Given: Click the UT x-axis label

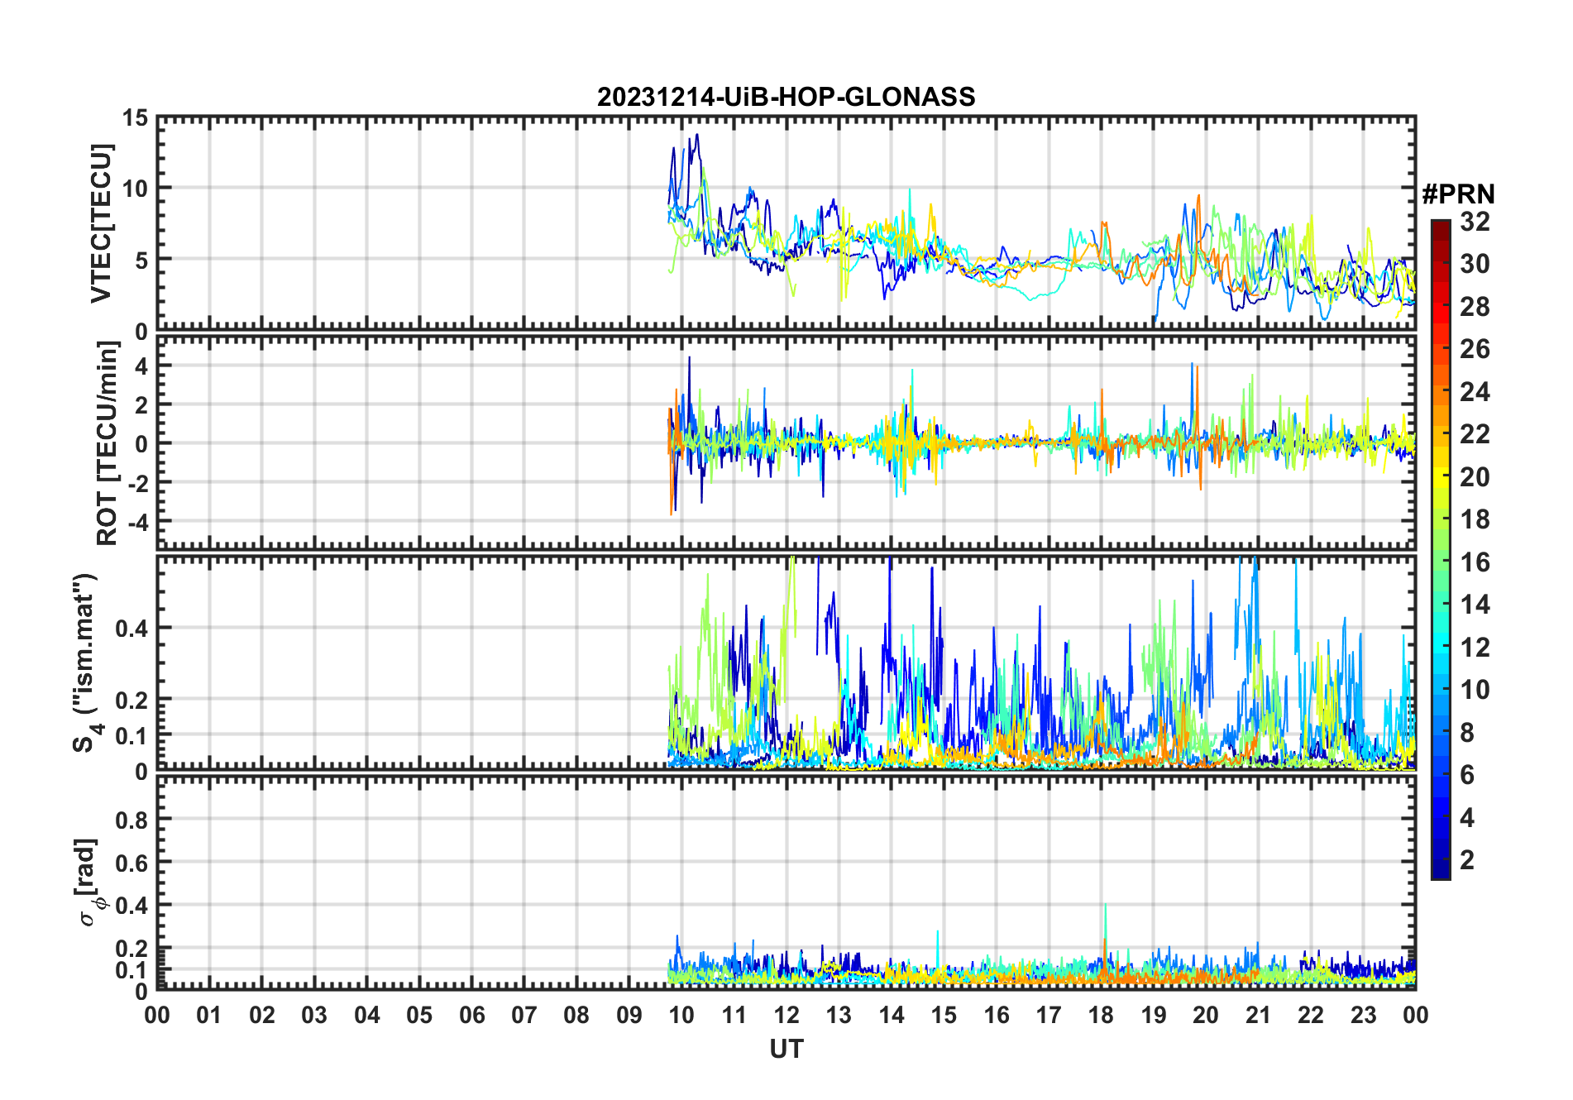Looking at the screenshot, I should click(x=786, y=1049).
